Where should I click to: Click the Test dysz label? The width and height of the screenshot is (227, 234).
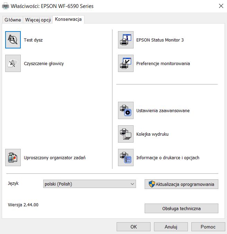pos(33,40)
